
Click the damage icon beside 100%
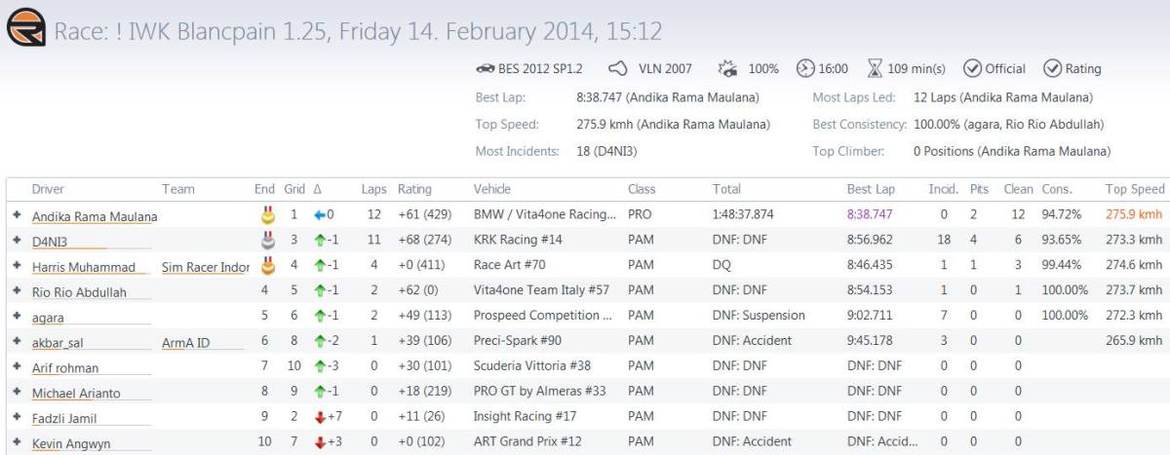[727, 69]
